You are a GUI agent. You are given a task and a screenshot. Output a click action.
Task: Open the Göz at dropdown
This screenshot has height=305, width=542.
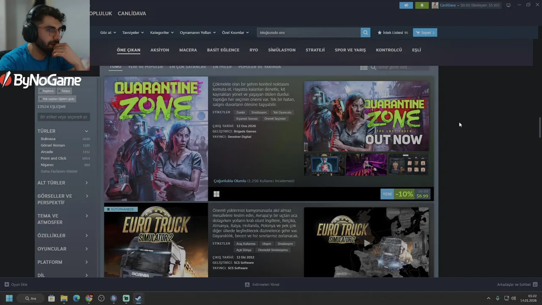pyautogui.click(x=108, y=33)
